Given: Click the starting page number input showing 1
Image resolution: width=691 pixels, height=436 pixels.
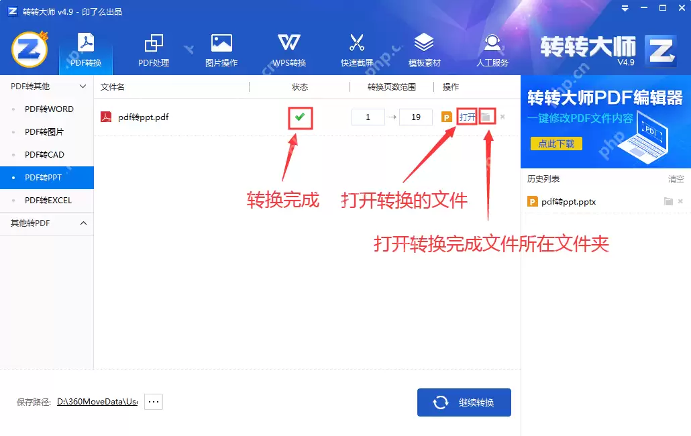Looking at the screenshot, I should pyautogui.click(x=368, y=116).
